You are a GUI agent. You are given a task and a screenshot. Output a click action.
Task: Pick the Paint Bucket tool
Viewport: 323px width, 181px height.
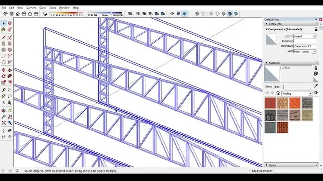[4, 30]
